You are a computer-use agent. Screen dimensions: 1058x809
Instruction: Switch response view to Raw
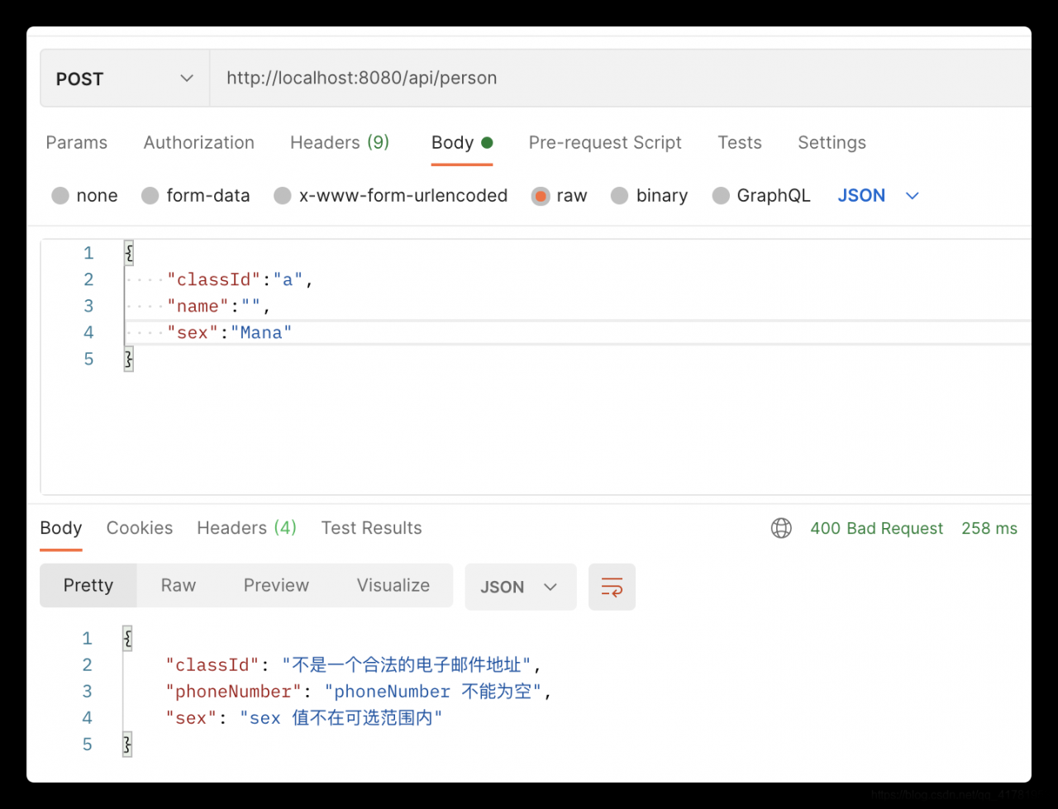(x=179, y=586)
